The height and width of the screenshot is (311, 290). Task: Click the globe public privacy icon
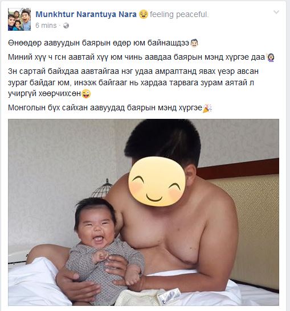pos(66,26)
